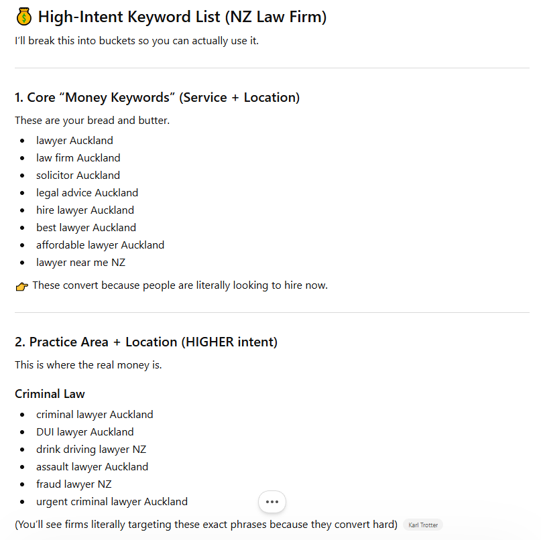Viewport: 541px width, 540px height.
Task: Click the Practice Area + Location heading
Action: pos(146,342)
